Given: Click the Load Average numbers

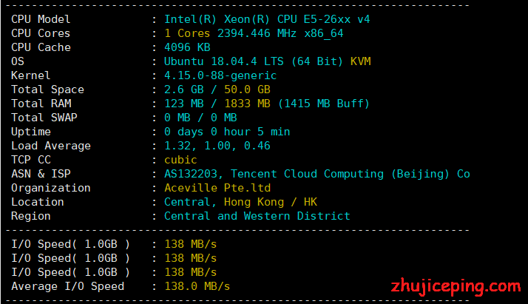Looking at the screenshot, I should coord(217,146).
